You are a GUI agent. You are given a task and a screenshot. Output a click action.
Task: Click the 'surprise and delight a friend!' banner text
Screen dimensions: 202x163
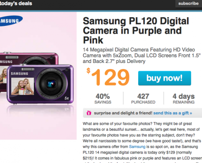pos(123,113)
